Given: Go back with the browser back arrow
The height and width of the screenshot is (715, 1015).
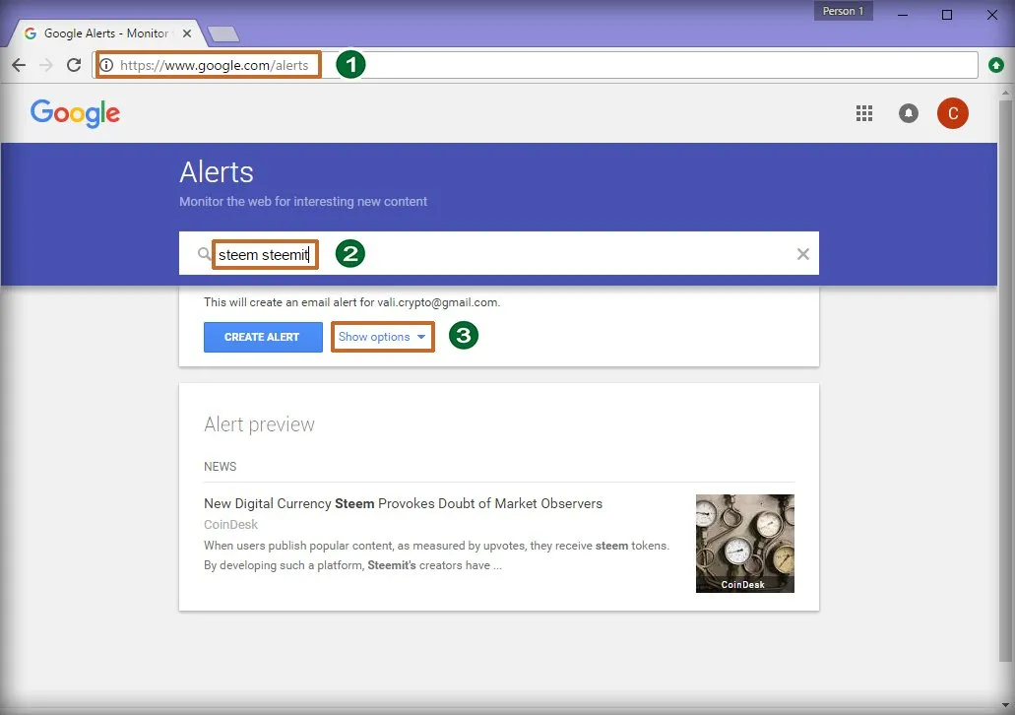Looking at the screenshot, I should (19, 65).
